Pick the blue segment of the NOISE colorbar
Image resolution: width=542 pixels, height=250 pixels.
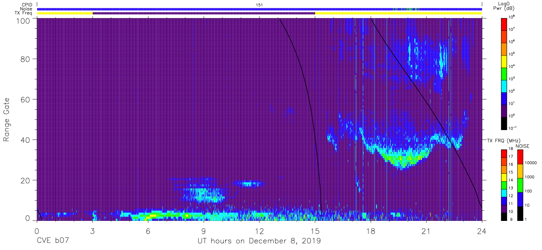click(x=520, y=199)
